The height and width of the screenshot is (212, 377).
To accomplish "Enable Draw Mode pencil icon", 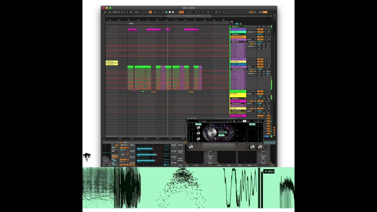I will [x=249, y=12].
